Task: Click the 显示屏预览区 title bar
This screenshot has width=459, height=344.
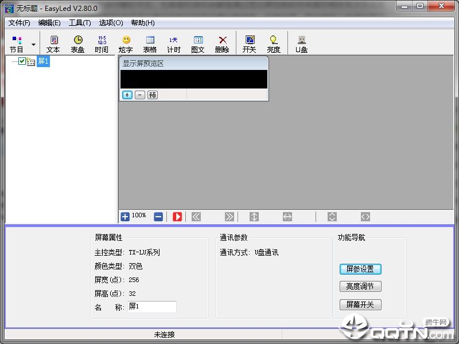Action: tap(194, 63)
